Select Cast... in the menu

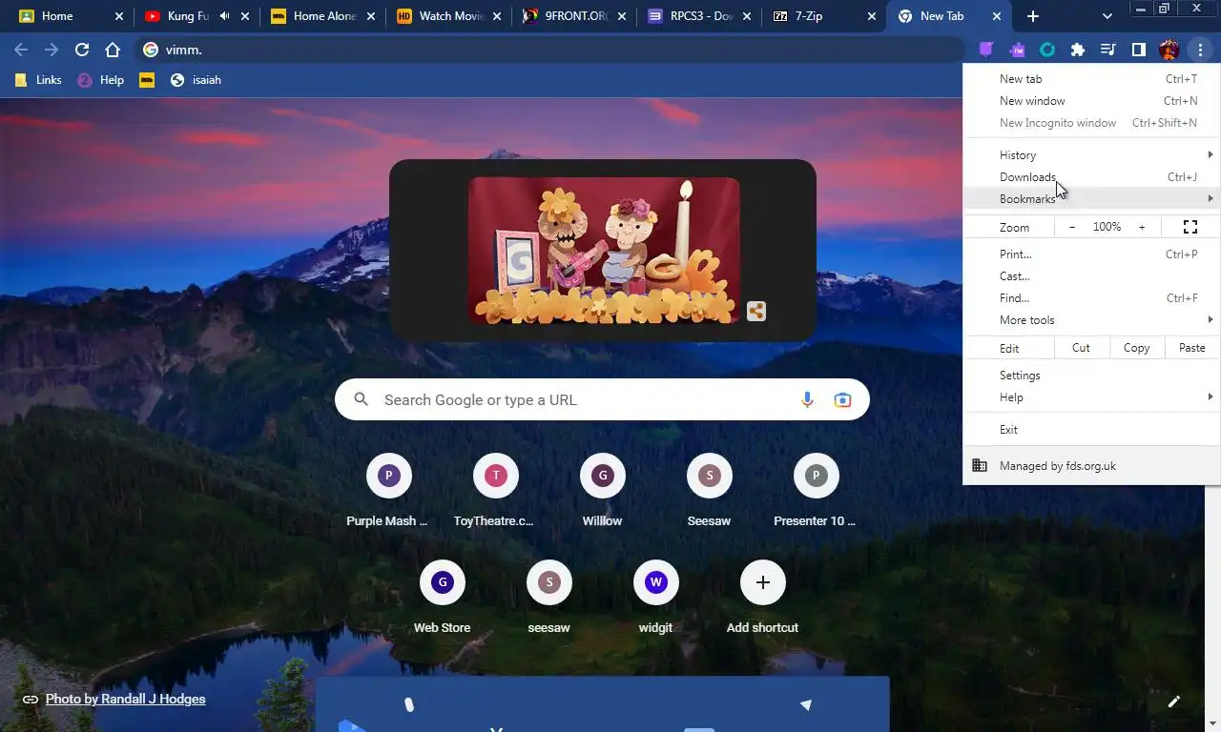click(x=1091, y=276)
